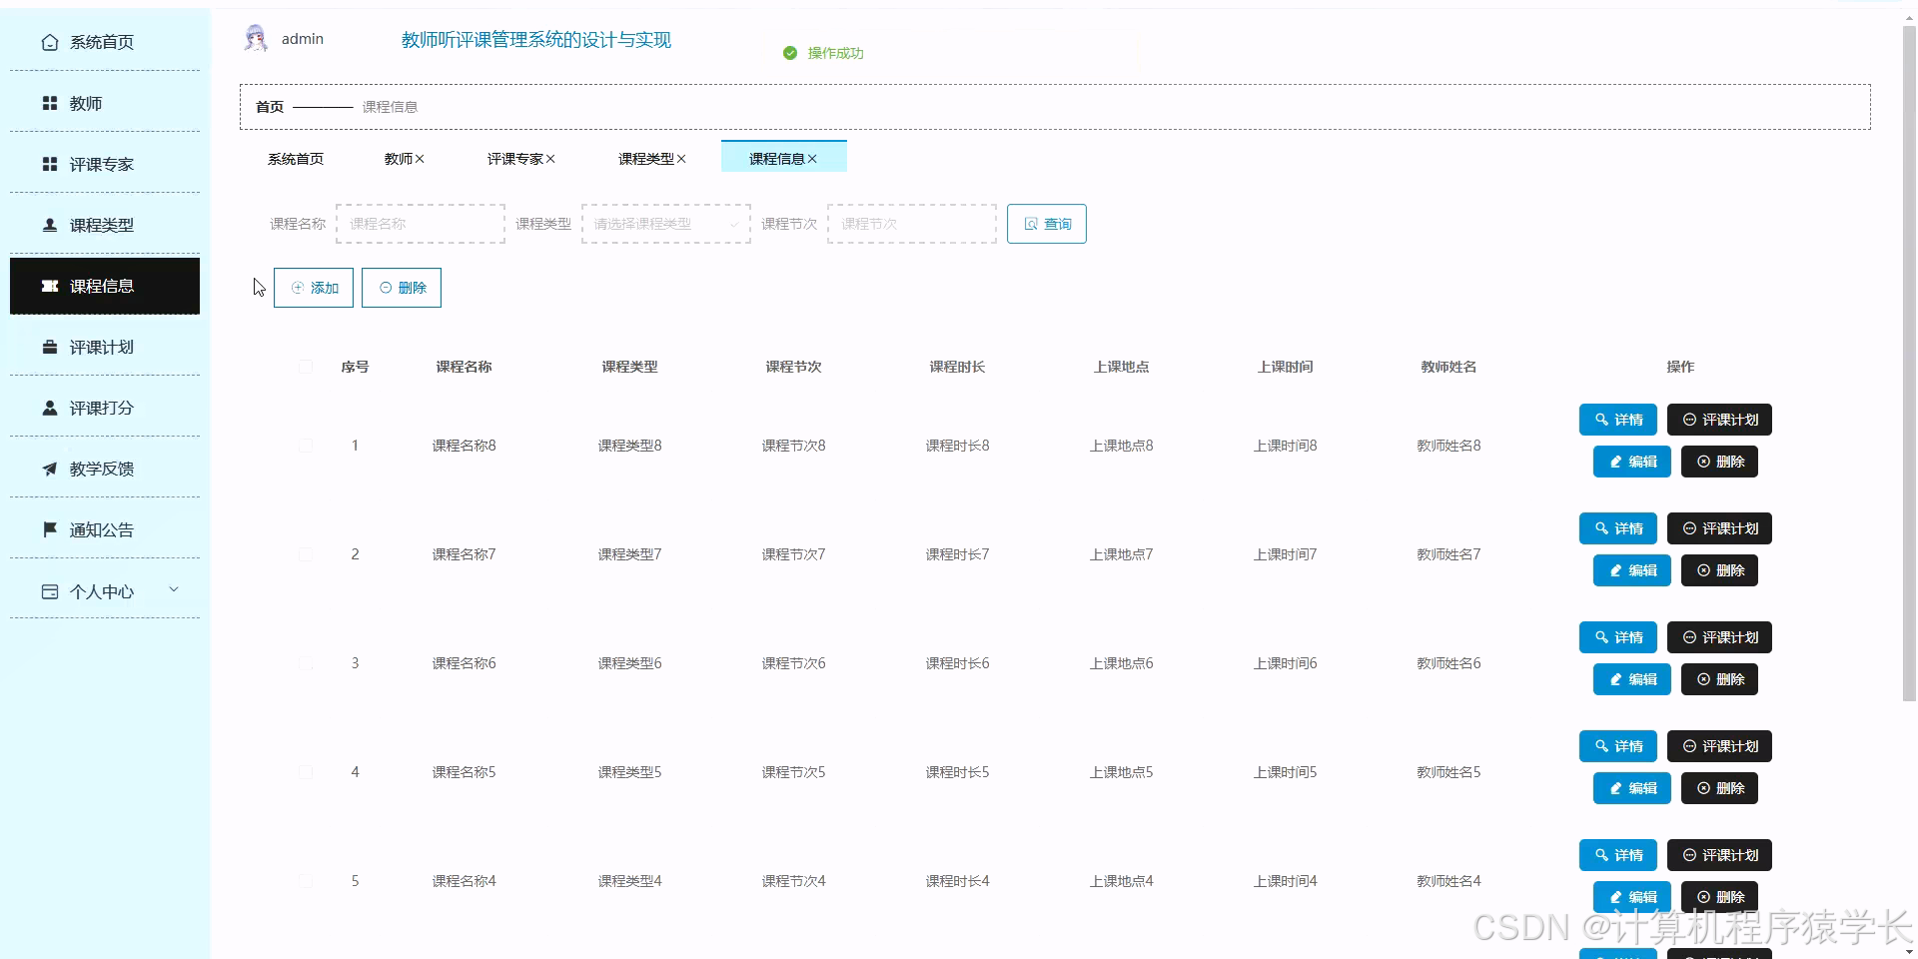Screen dimensions: 1918x959
Task: Open 教学反馈 via its paper-plane icon
Action: point(50,469)
